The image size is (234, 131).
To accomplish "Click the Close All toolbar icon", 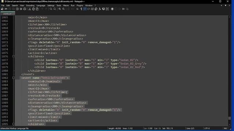I will 21,9.
